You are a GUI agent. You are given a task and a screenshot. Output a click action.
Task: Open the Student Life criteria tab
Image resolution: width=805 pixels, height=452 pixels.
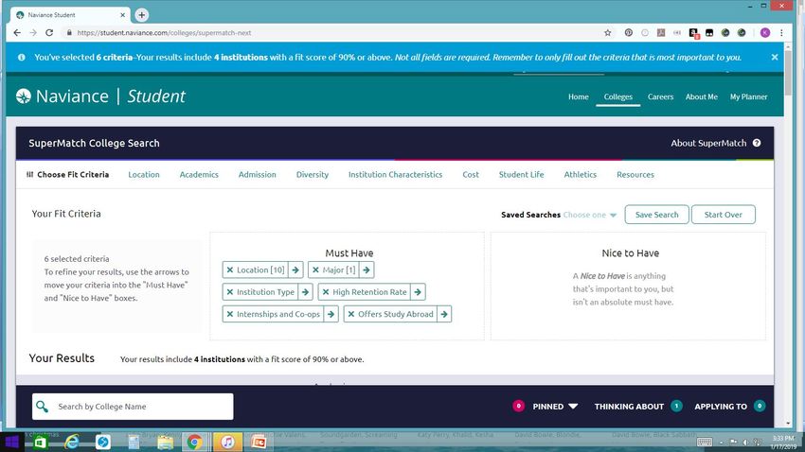(x=521, y=174)
